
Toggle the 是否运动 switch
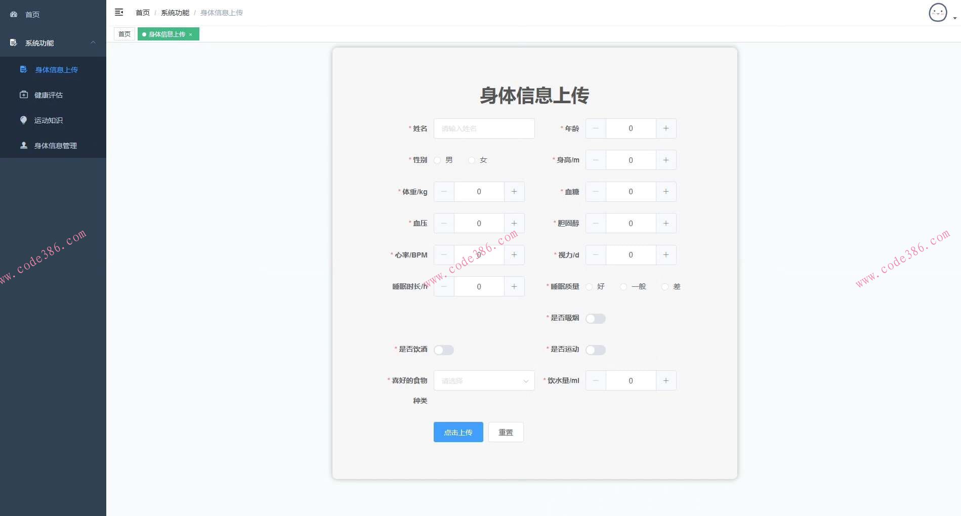click(x=596, y=350)
